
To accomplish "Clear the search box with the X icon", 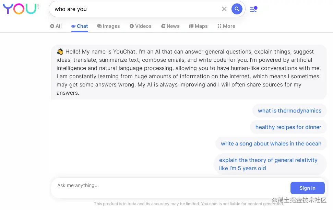I will (224, 9).
